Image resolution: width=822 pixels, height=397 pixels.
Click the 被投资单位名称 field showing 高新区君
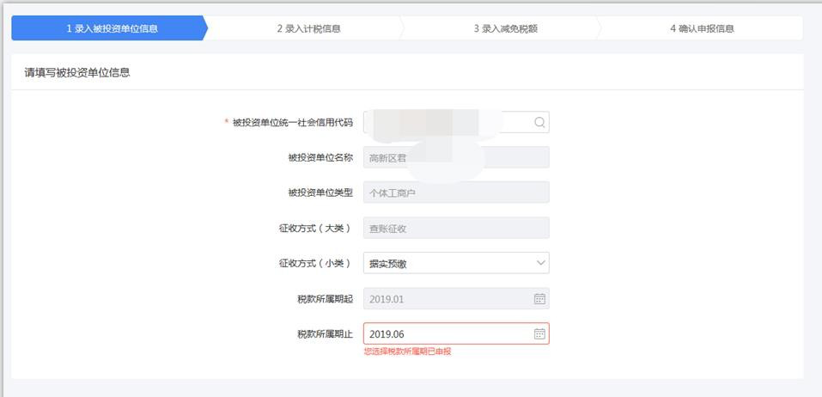(x=455, y=158)
